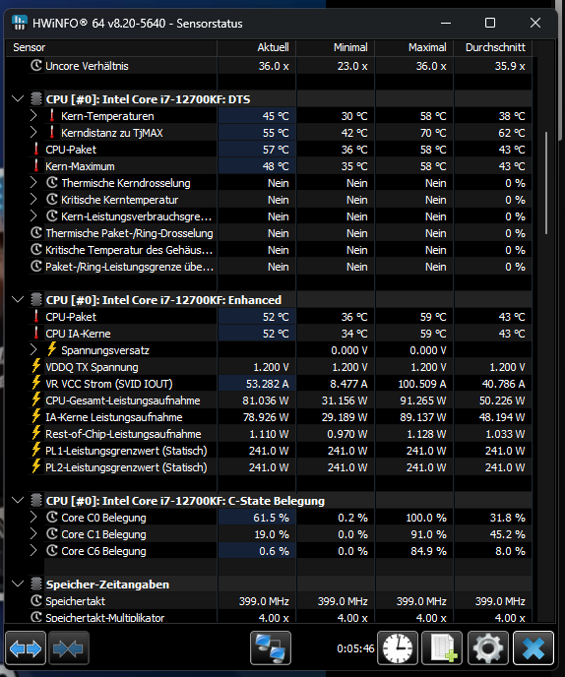Click the expand layout arrows button
Image resolution: width=565 pixels, height=677 pixels.
pyautogui.click(x=26, y=648)
